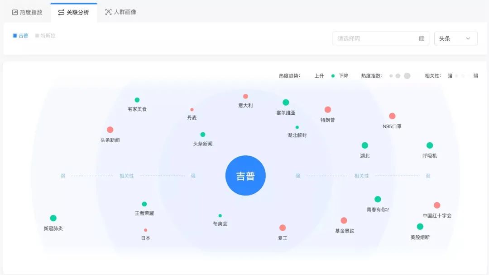Click the 中国红十字会 red node
Image resolution: width=489 pixels, height=275 pixels.
coord(437,205)
